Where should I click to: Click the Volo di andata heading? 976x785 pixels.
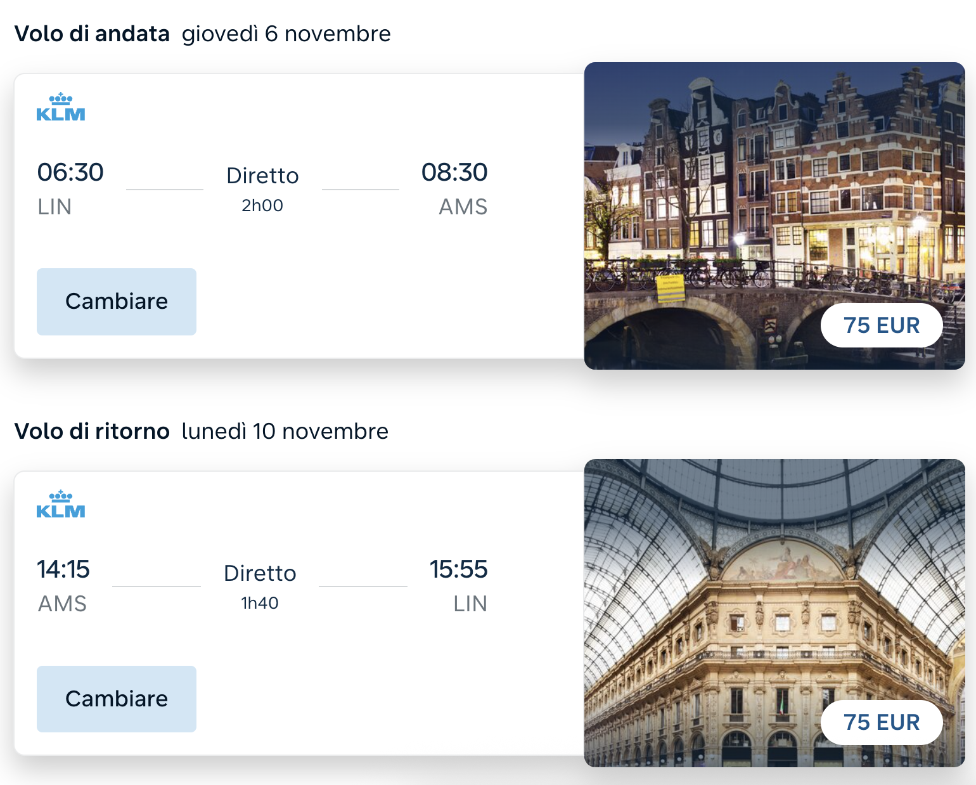tap(92, 34)
